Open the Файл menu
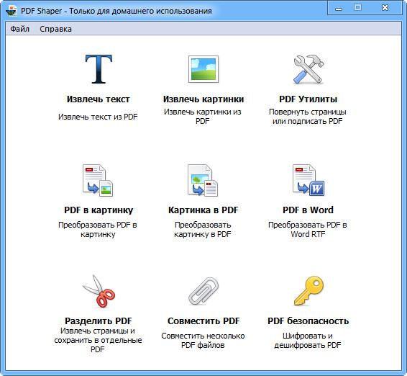This screenshot has width=407, height=376. (x=19, y=29)
